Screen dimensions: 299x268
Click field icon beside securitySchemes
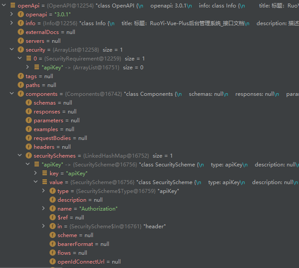pos(29,155)
